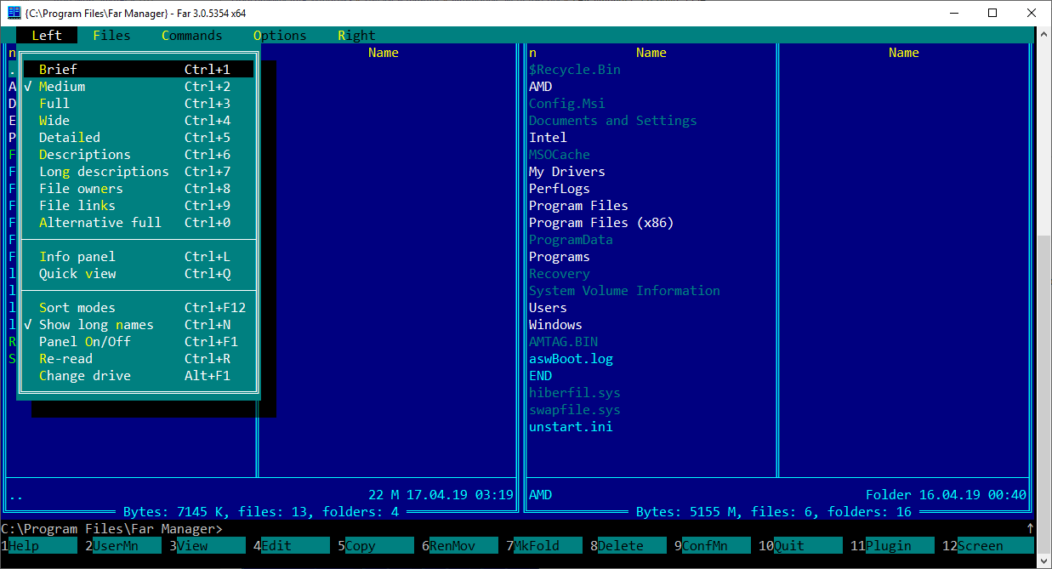This screenshot has width=1052, height=569.
Task: Click the window's vertical scrollbar
Action: [x=1044, y=298]
